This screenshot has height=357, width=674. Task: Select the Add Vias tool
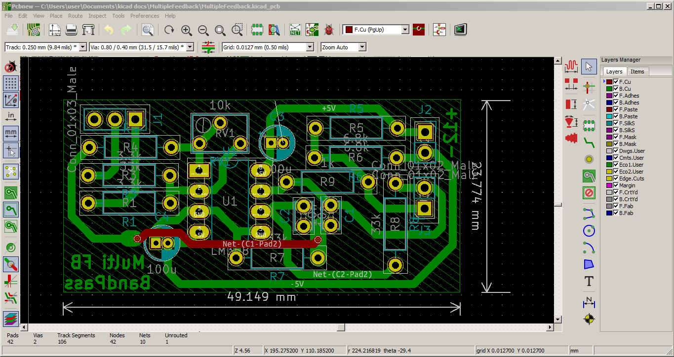pos(589,159)
